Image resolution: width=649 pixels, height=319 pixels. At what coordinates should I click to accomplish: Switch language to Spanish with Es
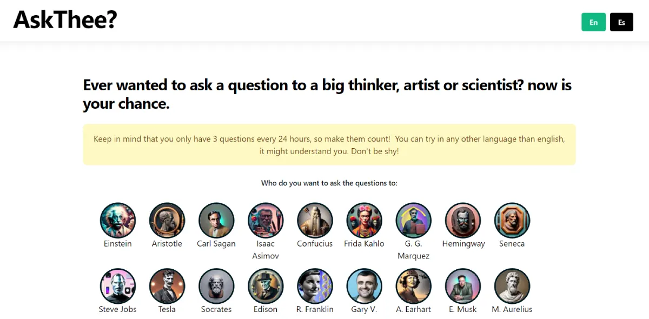point(621,22)
